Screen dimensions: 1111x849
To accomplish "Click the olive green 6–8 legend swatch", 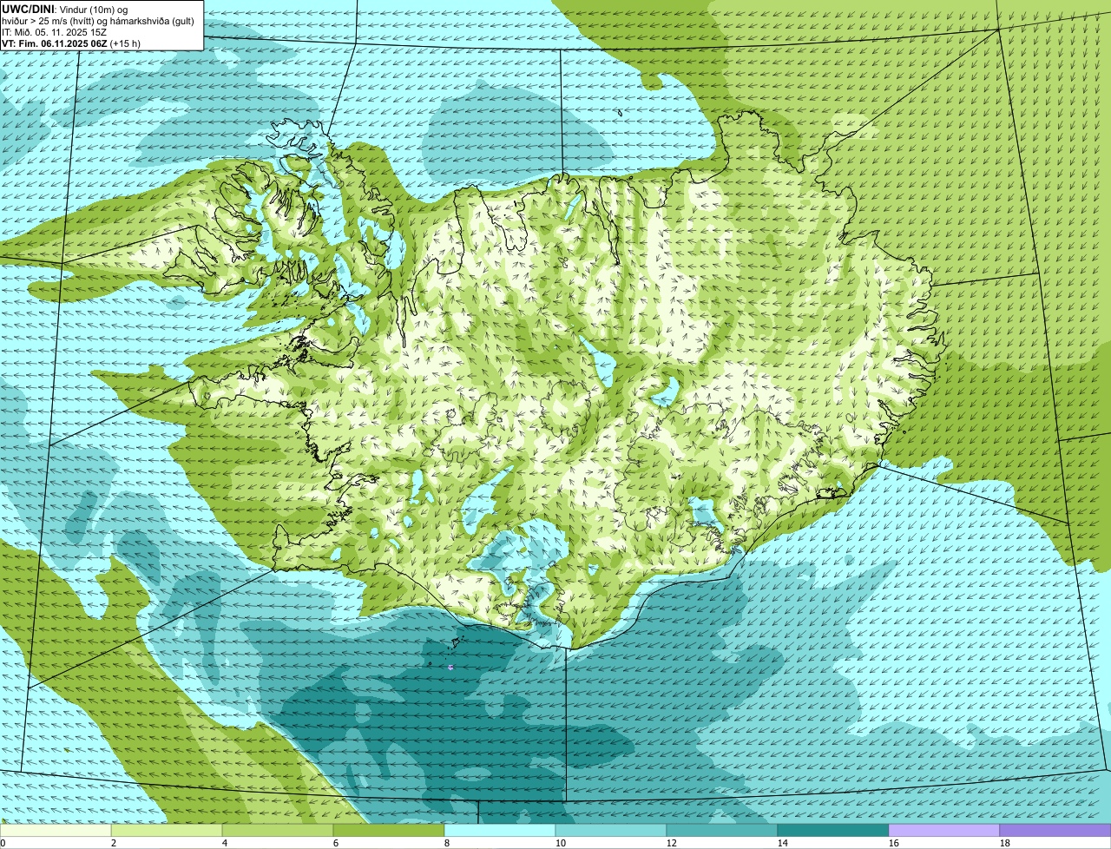I will (389, 830).
